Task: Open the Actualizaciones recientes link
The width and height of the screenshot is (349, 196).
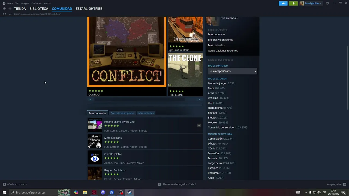Action: [223, 51]
